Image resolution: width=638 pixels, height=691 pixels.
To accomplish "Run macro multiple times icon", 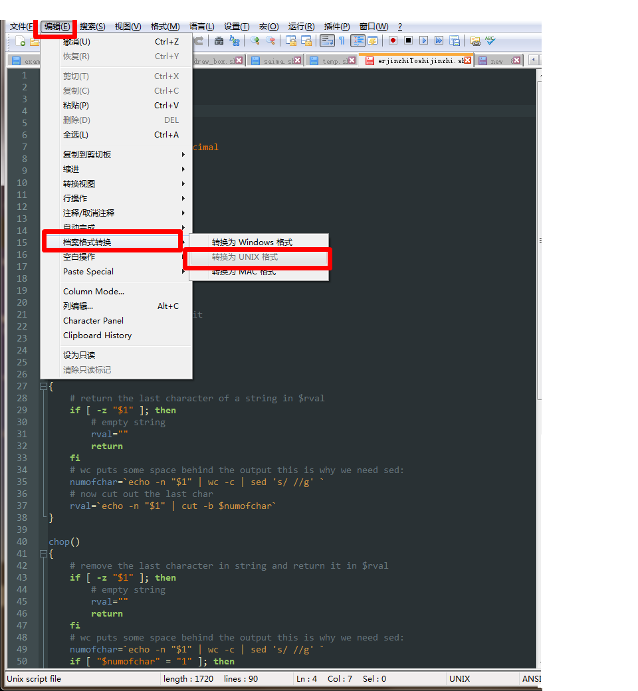I will (x=439, y=41).
